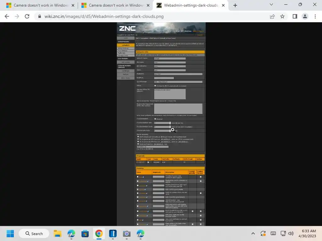Minimize the Chrome window
Viewport: 322px width, 241px height.
pos(286,4)
